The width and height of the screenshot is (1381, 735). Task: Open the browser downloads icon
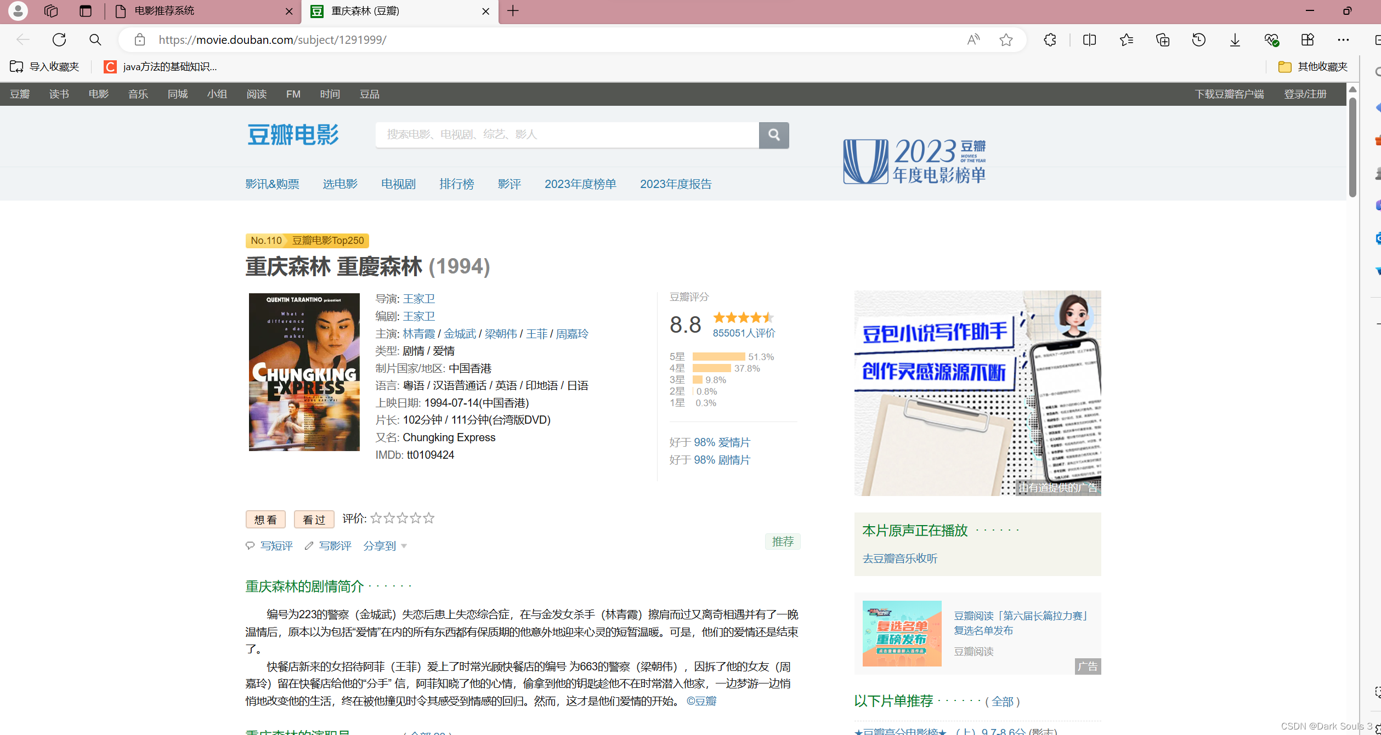1235,39
